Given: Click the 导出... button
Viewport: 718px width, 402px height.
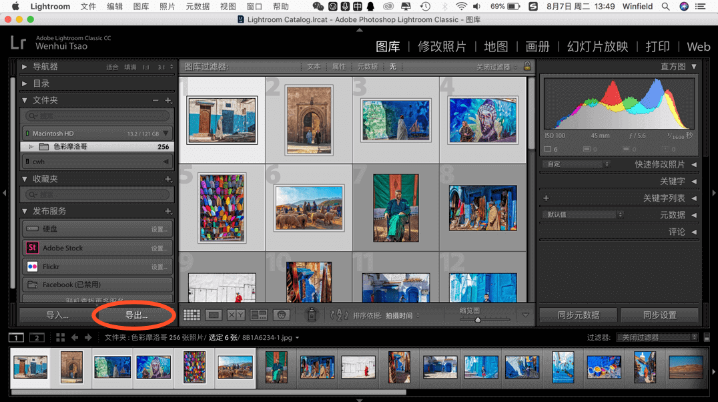Looking at the screenshot, I should pyautogui.click(x=136, y=315).
